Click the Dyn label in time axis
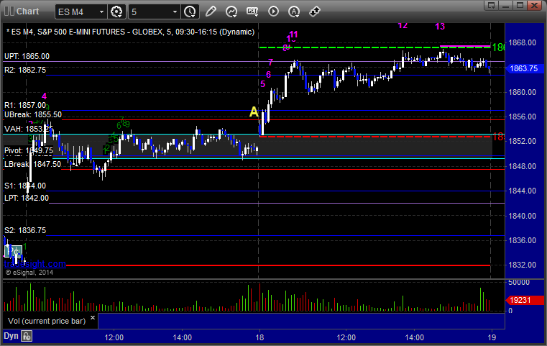This screenshot has height=346, width=547. [x=11, y=336]
